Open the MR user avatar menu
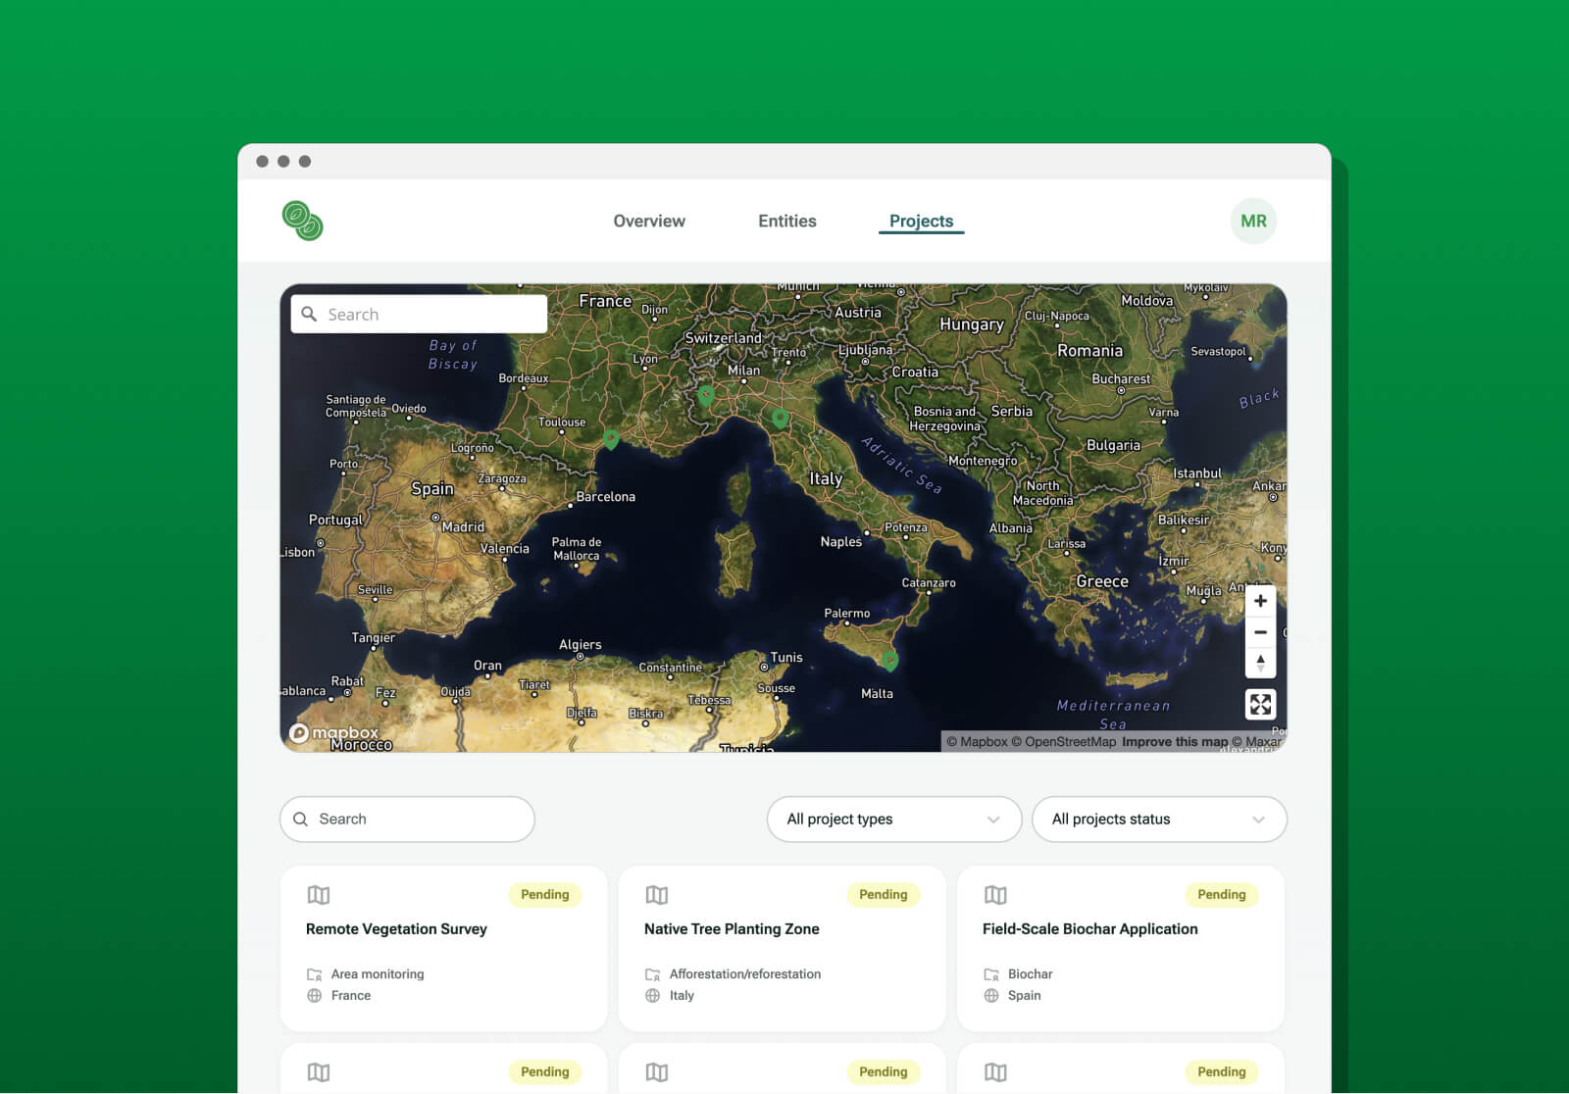1569x1094 pixels. (x=1253, y=222)
